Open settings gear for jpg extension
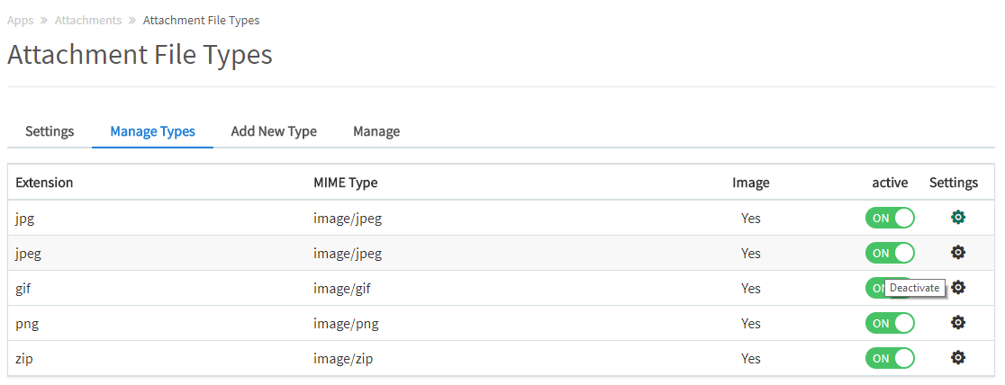 958,218
